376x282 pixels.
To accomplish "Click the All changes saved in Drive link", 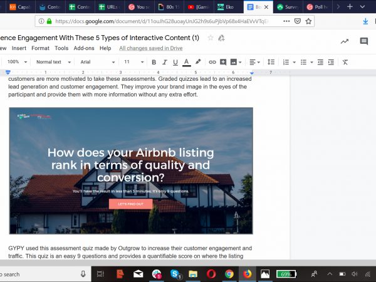I will [150, 48].
